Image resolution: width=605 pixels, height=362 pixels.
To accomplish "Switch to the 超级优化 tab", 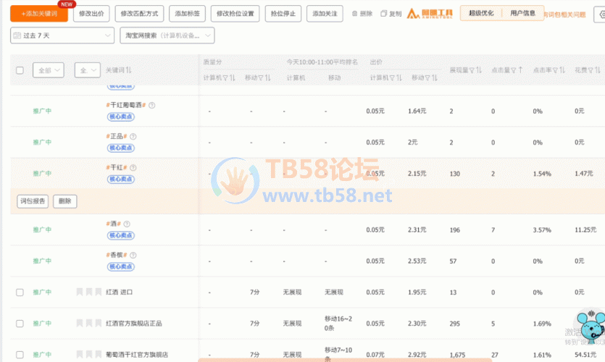I will (481, 14).
